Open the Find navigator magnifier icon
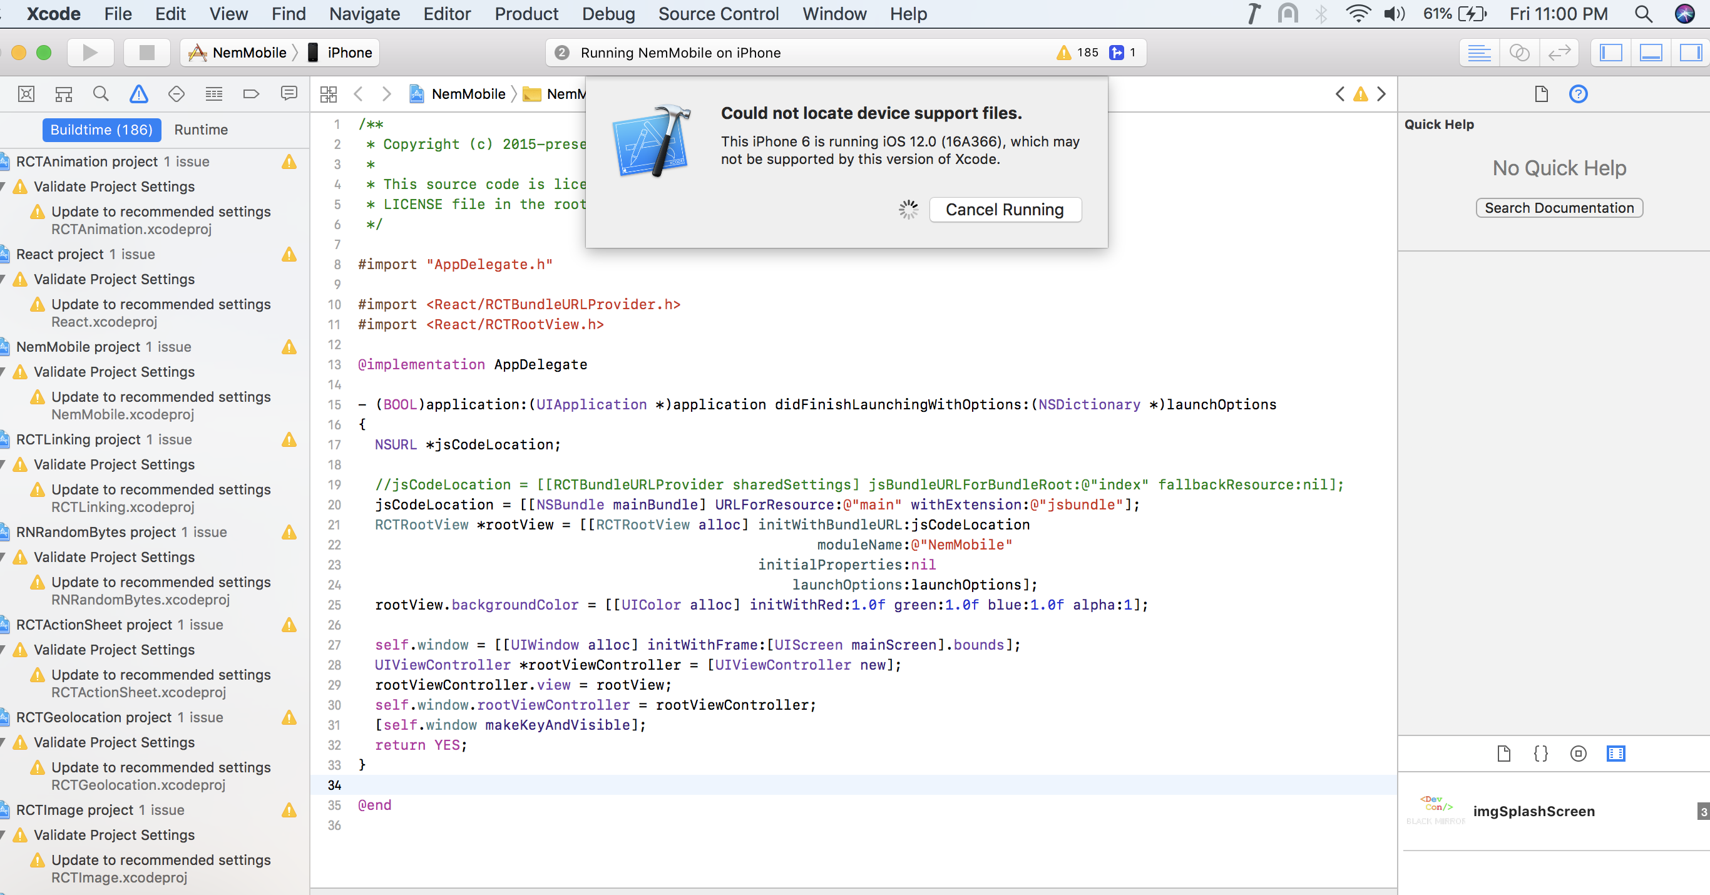This screenshot has height=895, width=1710. (x=101, y=95)
